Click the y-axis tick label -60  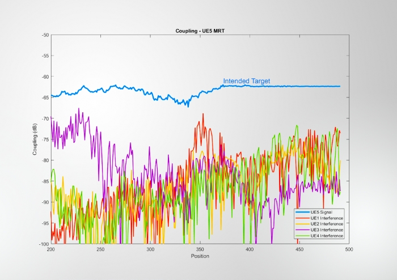[45, 77]
